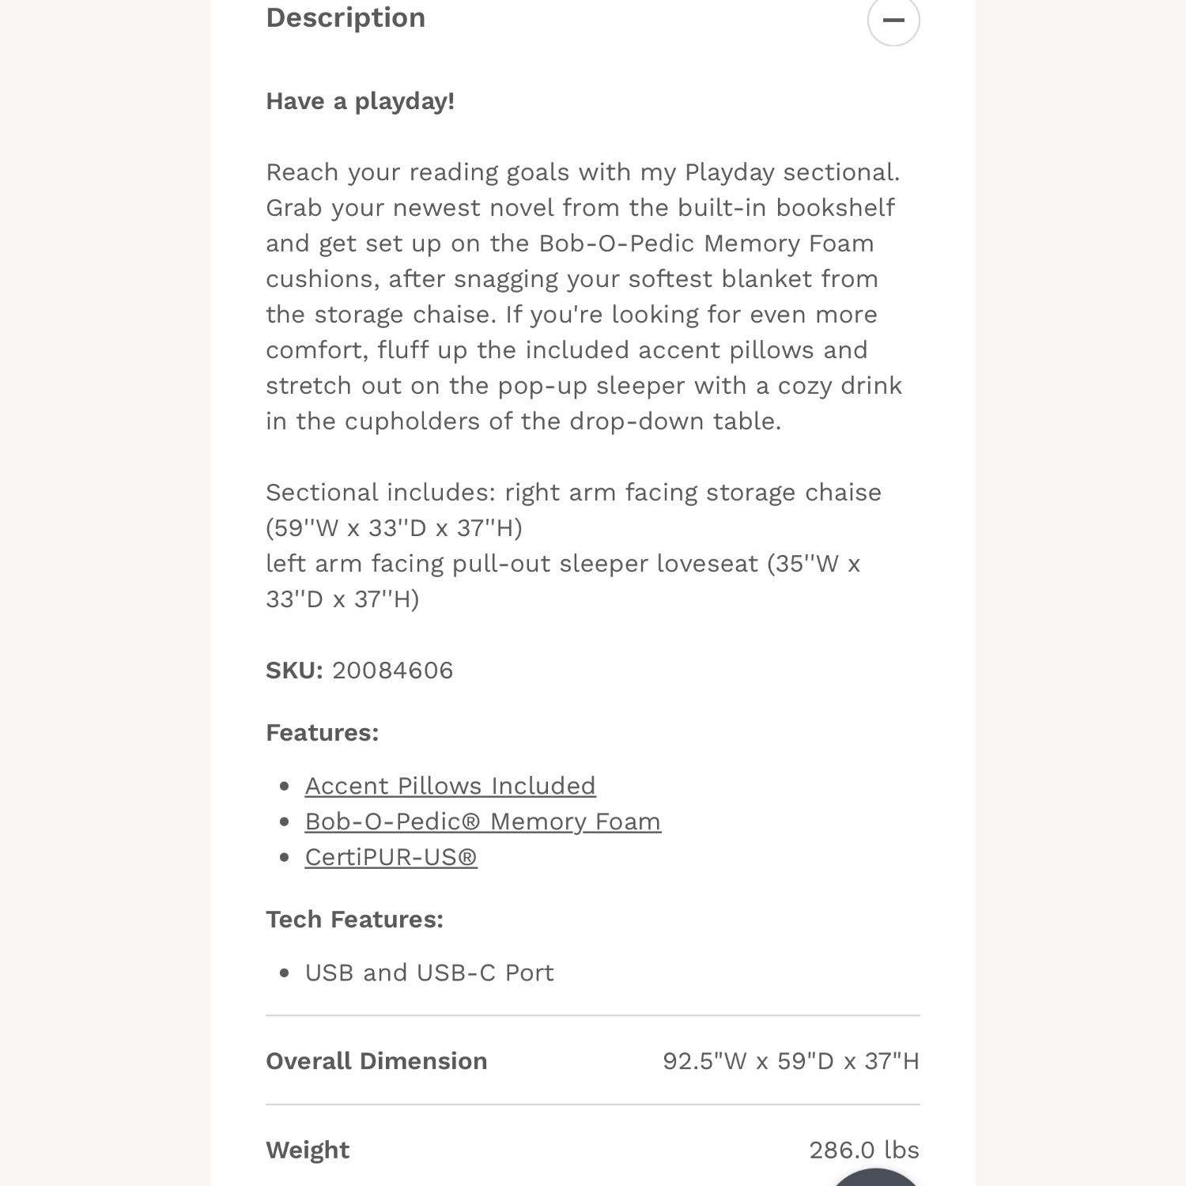Click the 92.5"W x 59"D x 37"H value
This screenshot has width=1186, height=1186.
click(791, 1061)
